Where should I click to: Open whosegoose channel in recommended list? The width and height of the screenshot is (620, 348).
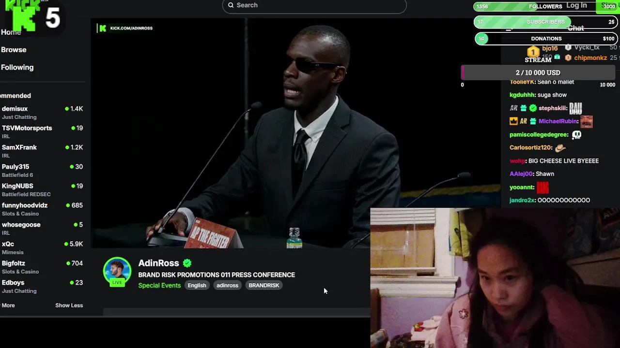pyautogui.click(x=42, y=228)
